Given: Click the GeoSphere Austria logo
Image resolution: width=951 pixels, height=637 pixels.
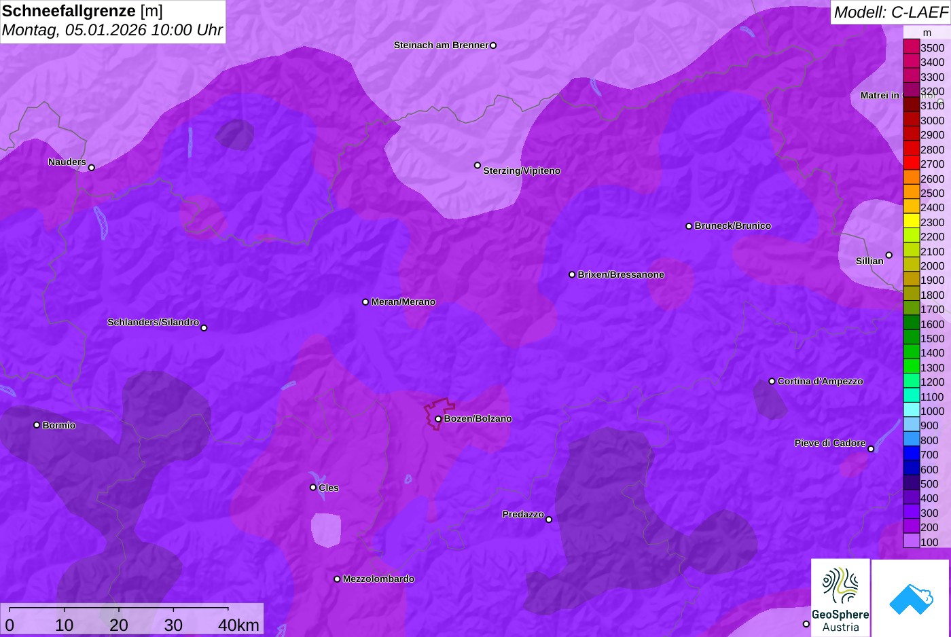Looking at the screenshot, I should click(840, 598).
